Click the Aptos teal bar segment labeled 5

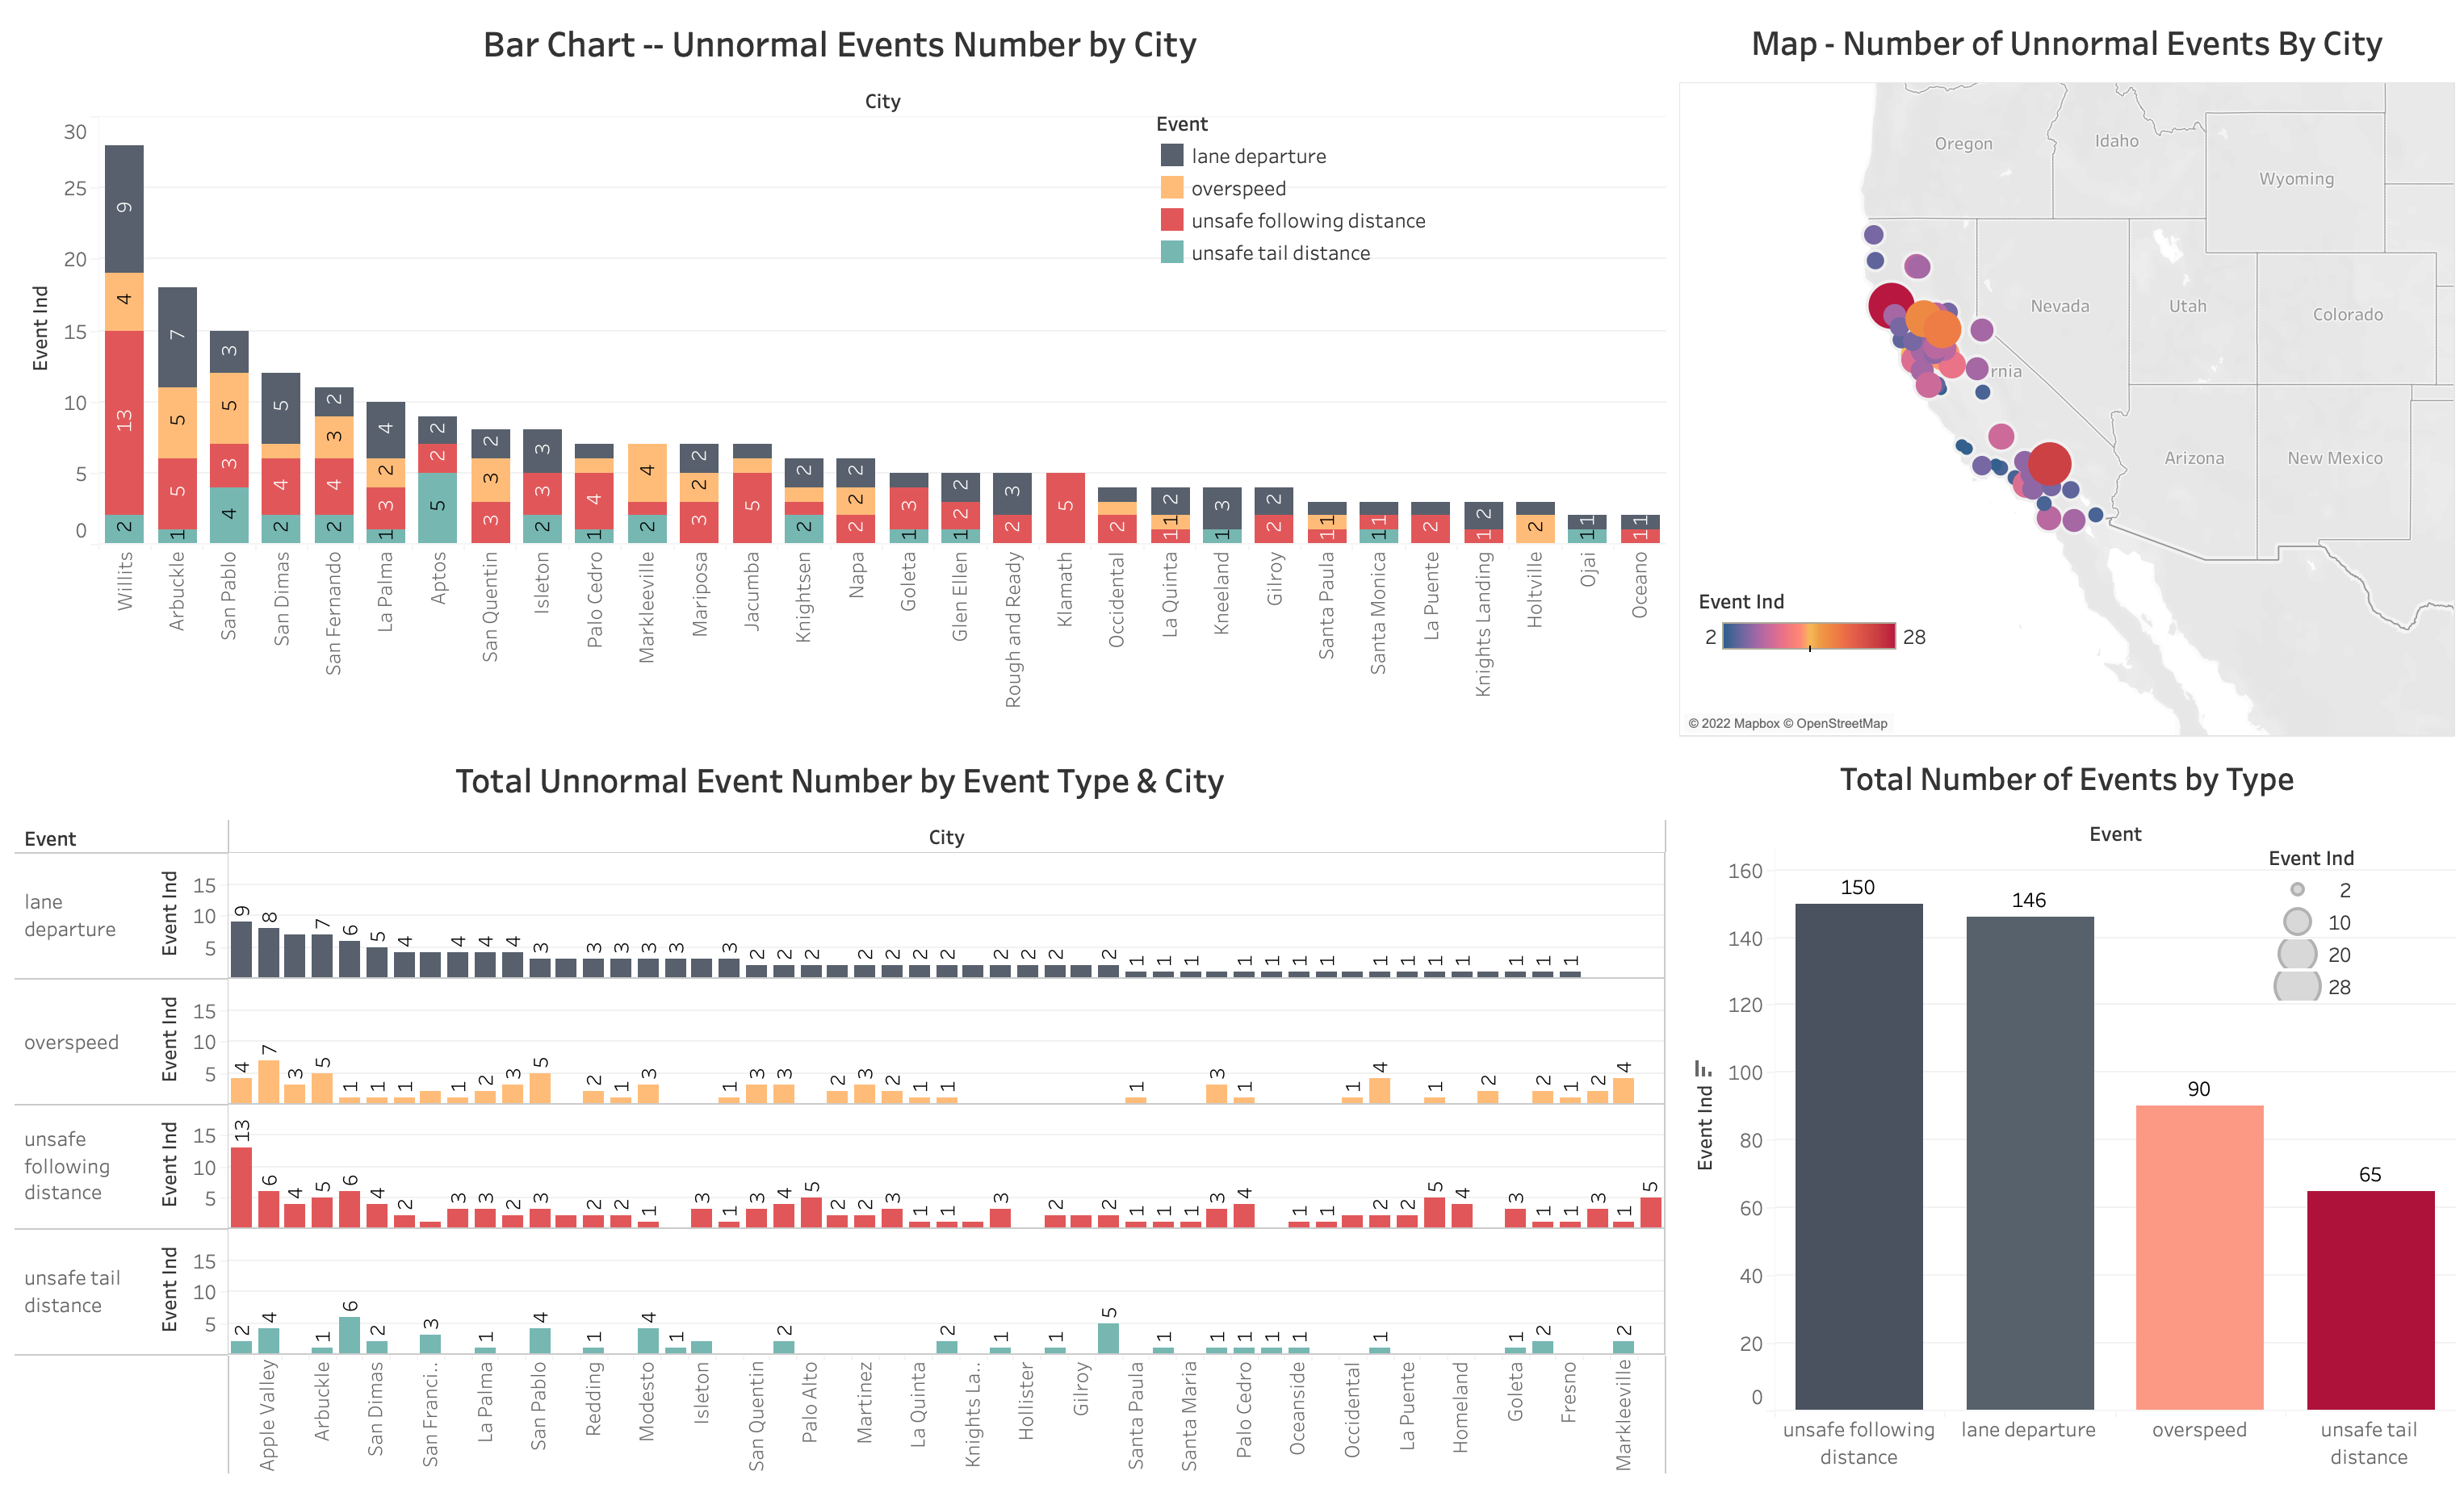(437, 508)
